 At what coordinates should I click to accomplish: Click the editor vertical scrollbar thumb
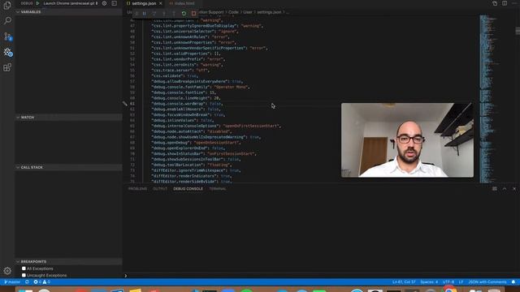point(518,31)
